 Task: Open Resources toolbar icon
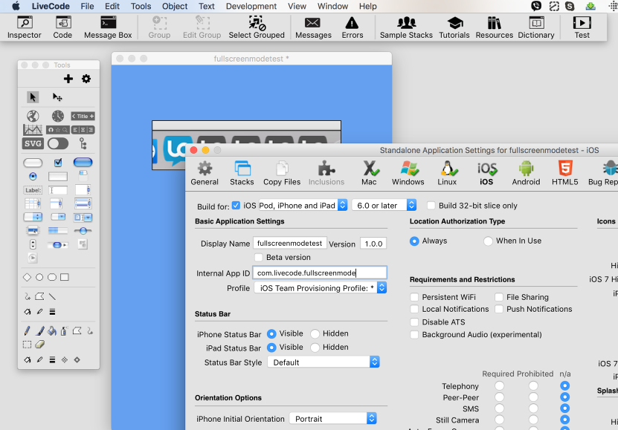[x=495, y=27]
